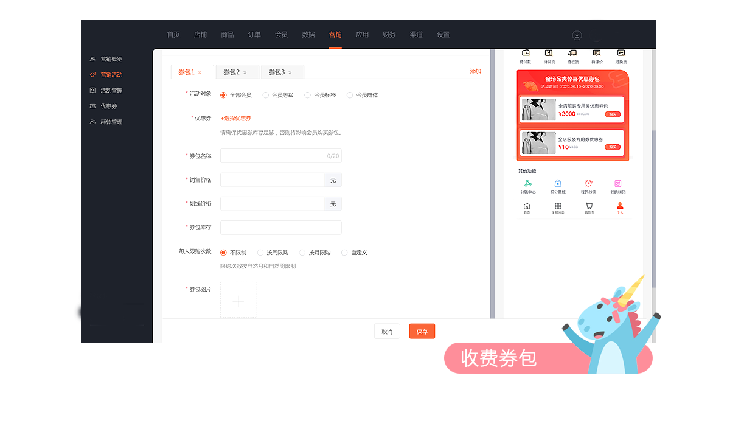This screenshot has height=426, width=730.
Task: Click the download icon in top bar
Action: [577, 35]
